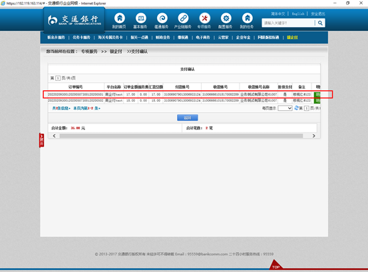The width and height of the screenshot is (368, 272).
Task: Open the swirl-shaped service icon
Action: coord(162,18)
